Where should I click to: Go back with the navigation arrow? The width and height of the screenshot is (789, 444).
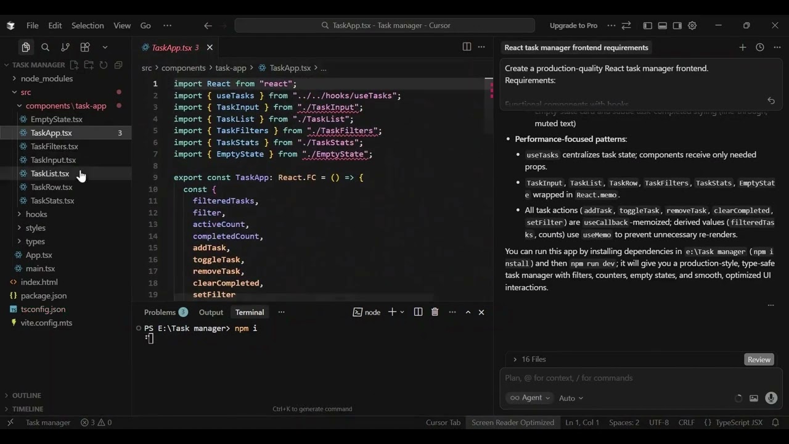208,25
